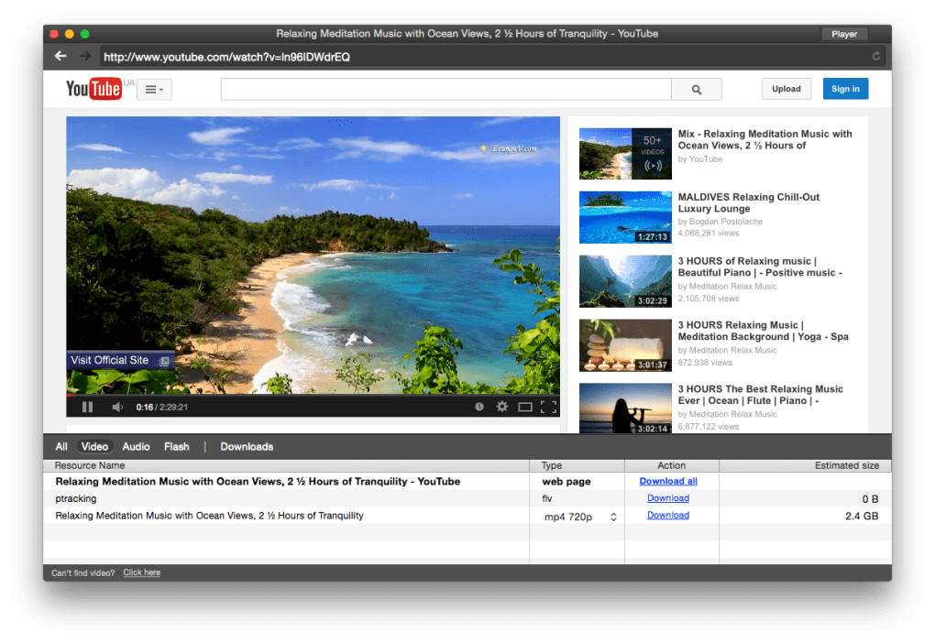Go back with the browser back arrow
This screenshot has width=935, height=643.
pos(60,56)
